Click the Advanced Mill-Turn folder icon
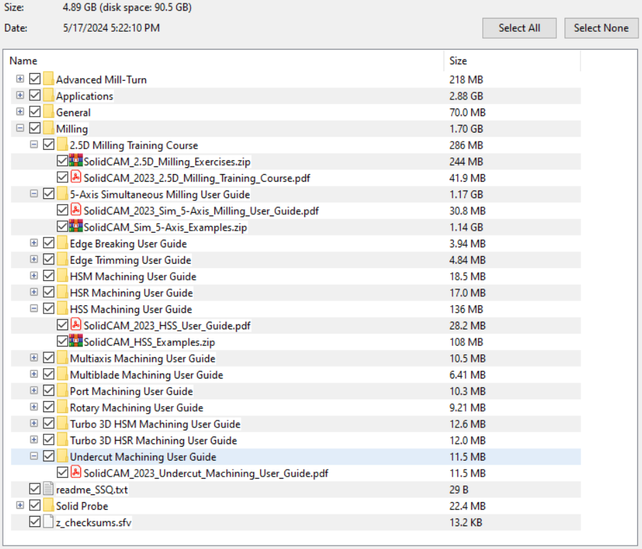The height and width of the screenshot is (549, 642). pos(48,79)
